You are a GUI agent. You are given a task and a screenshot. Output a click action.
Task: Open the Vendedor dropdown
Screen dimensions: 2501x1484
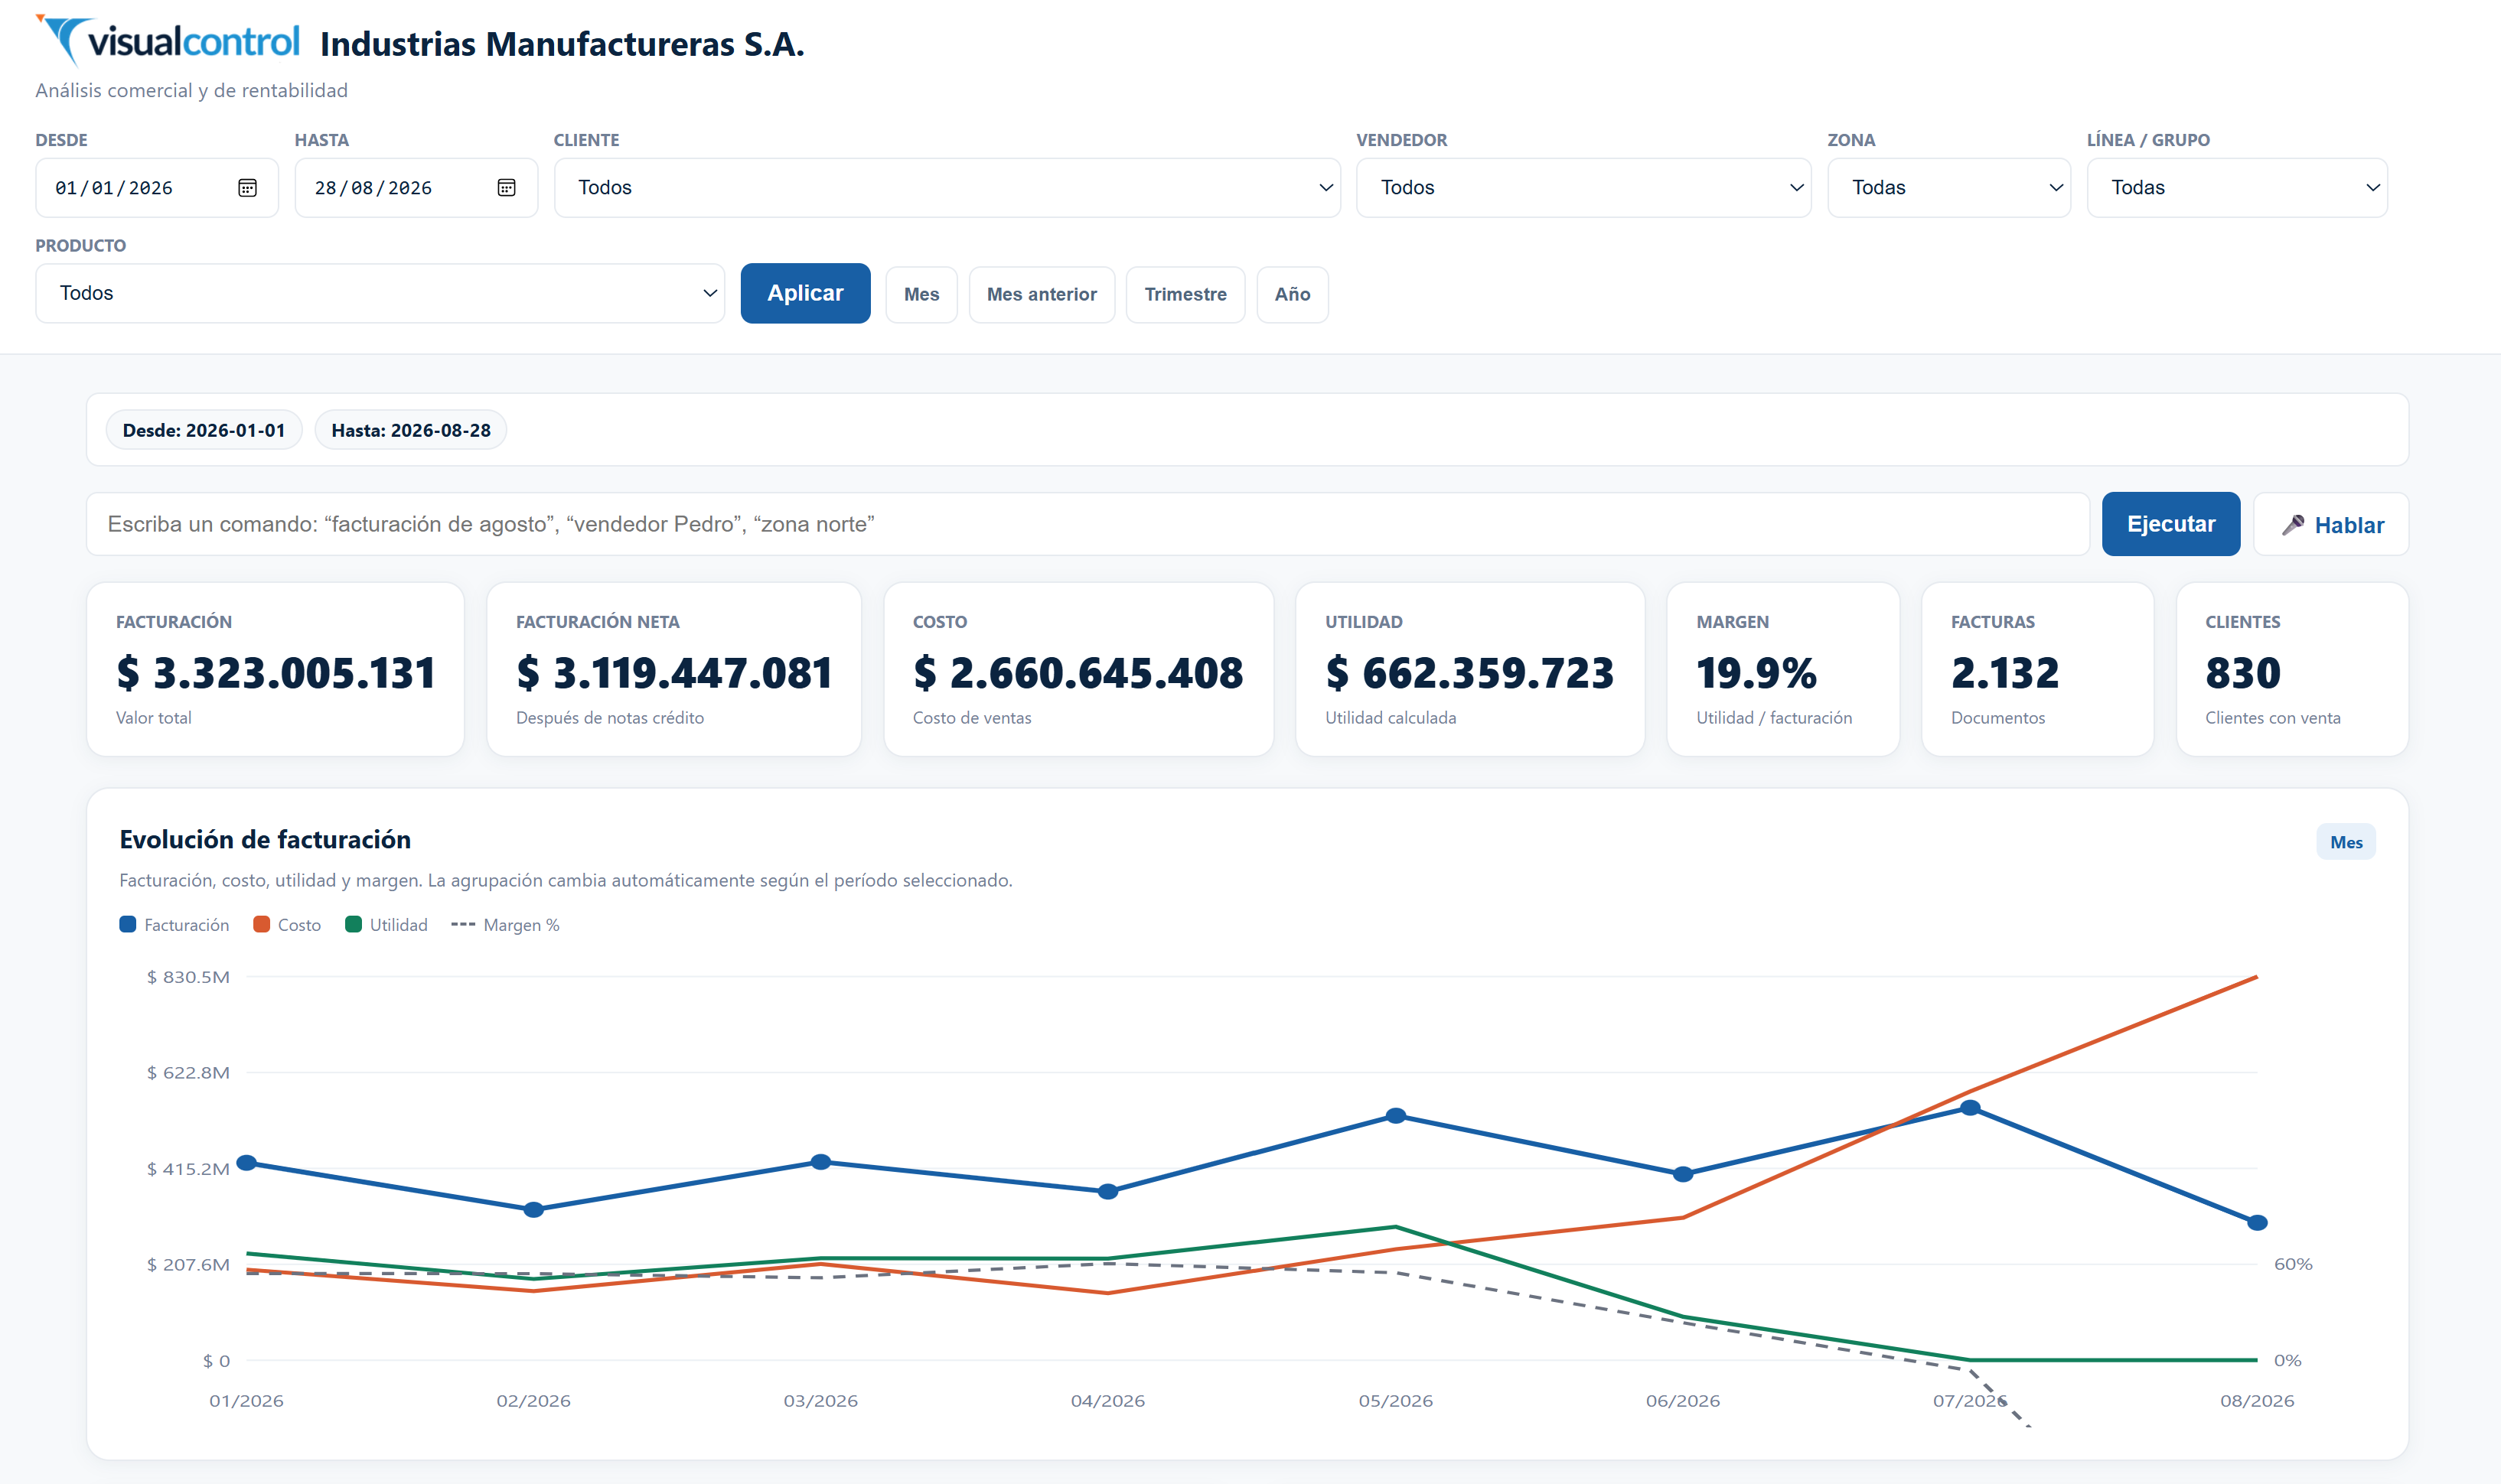(x=1583, y=188)
